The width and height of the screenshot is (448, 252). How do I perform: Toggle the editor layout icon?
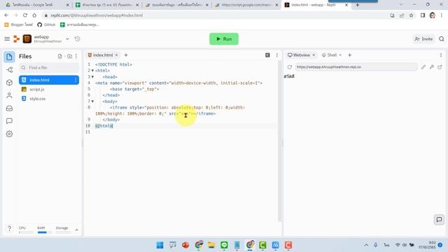(x=267, y=55)
